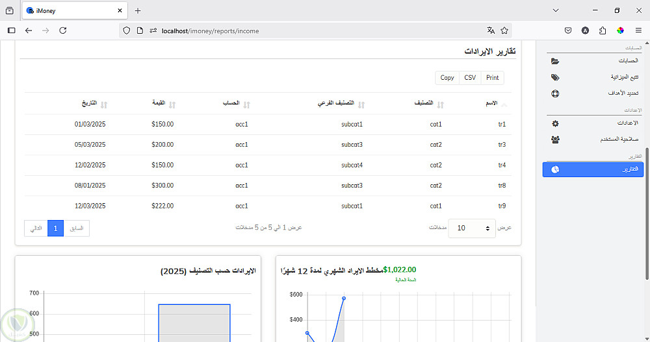The width and height of the screenshot is (650, 342).
Task: Open the browser hamburger menu
Action: (x=638, y=31)
